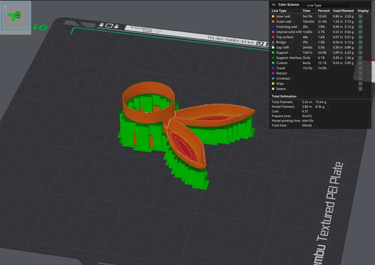
Task: Click the Inner wall yellow color swatch
Action: [273, 17]
